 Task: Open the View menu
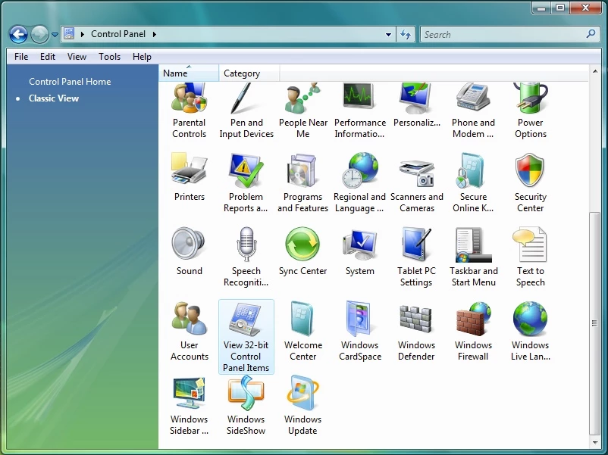click(x=77, y=57)
